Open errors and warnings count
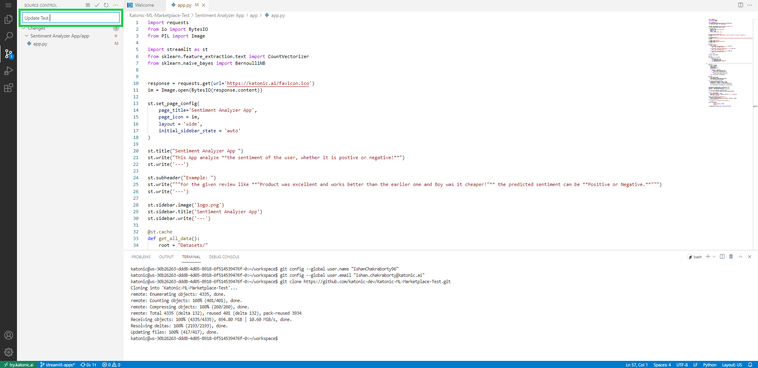The width and height of the screenshot is (758, 368). coord(111,365)
